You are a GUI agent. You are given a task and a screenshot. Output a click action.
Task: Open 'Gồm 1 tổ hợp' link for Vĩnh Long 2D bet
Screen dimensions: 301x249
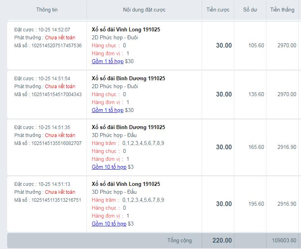[x=108, y=62]
